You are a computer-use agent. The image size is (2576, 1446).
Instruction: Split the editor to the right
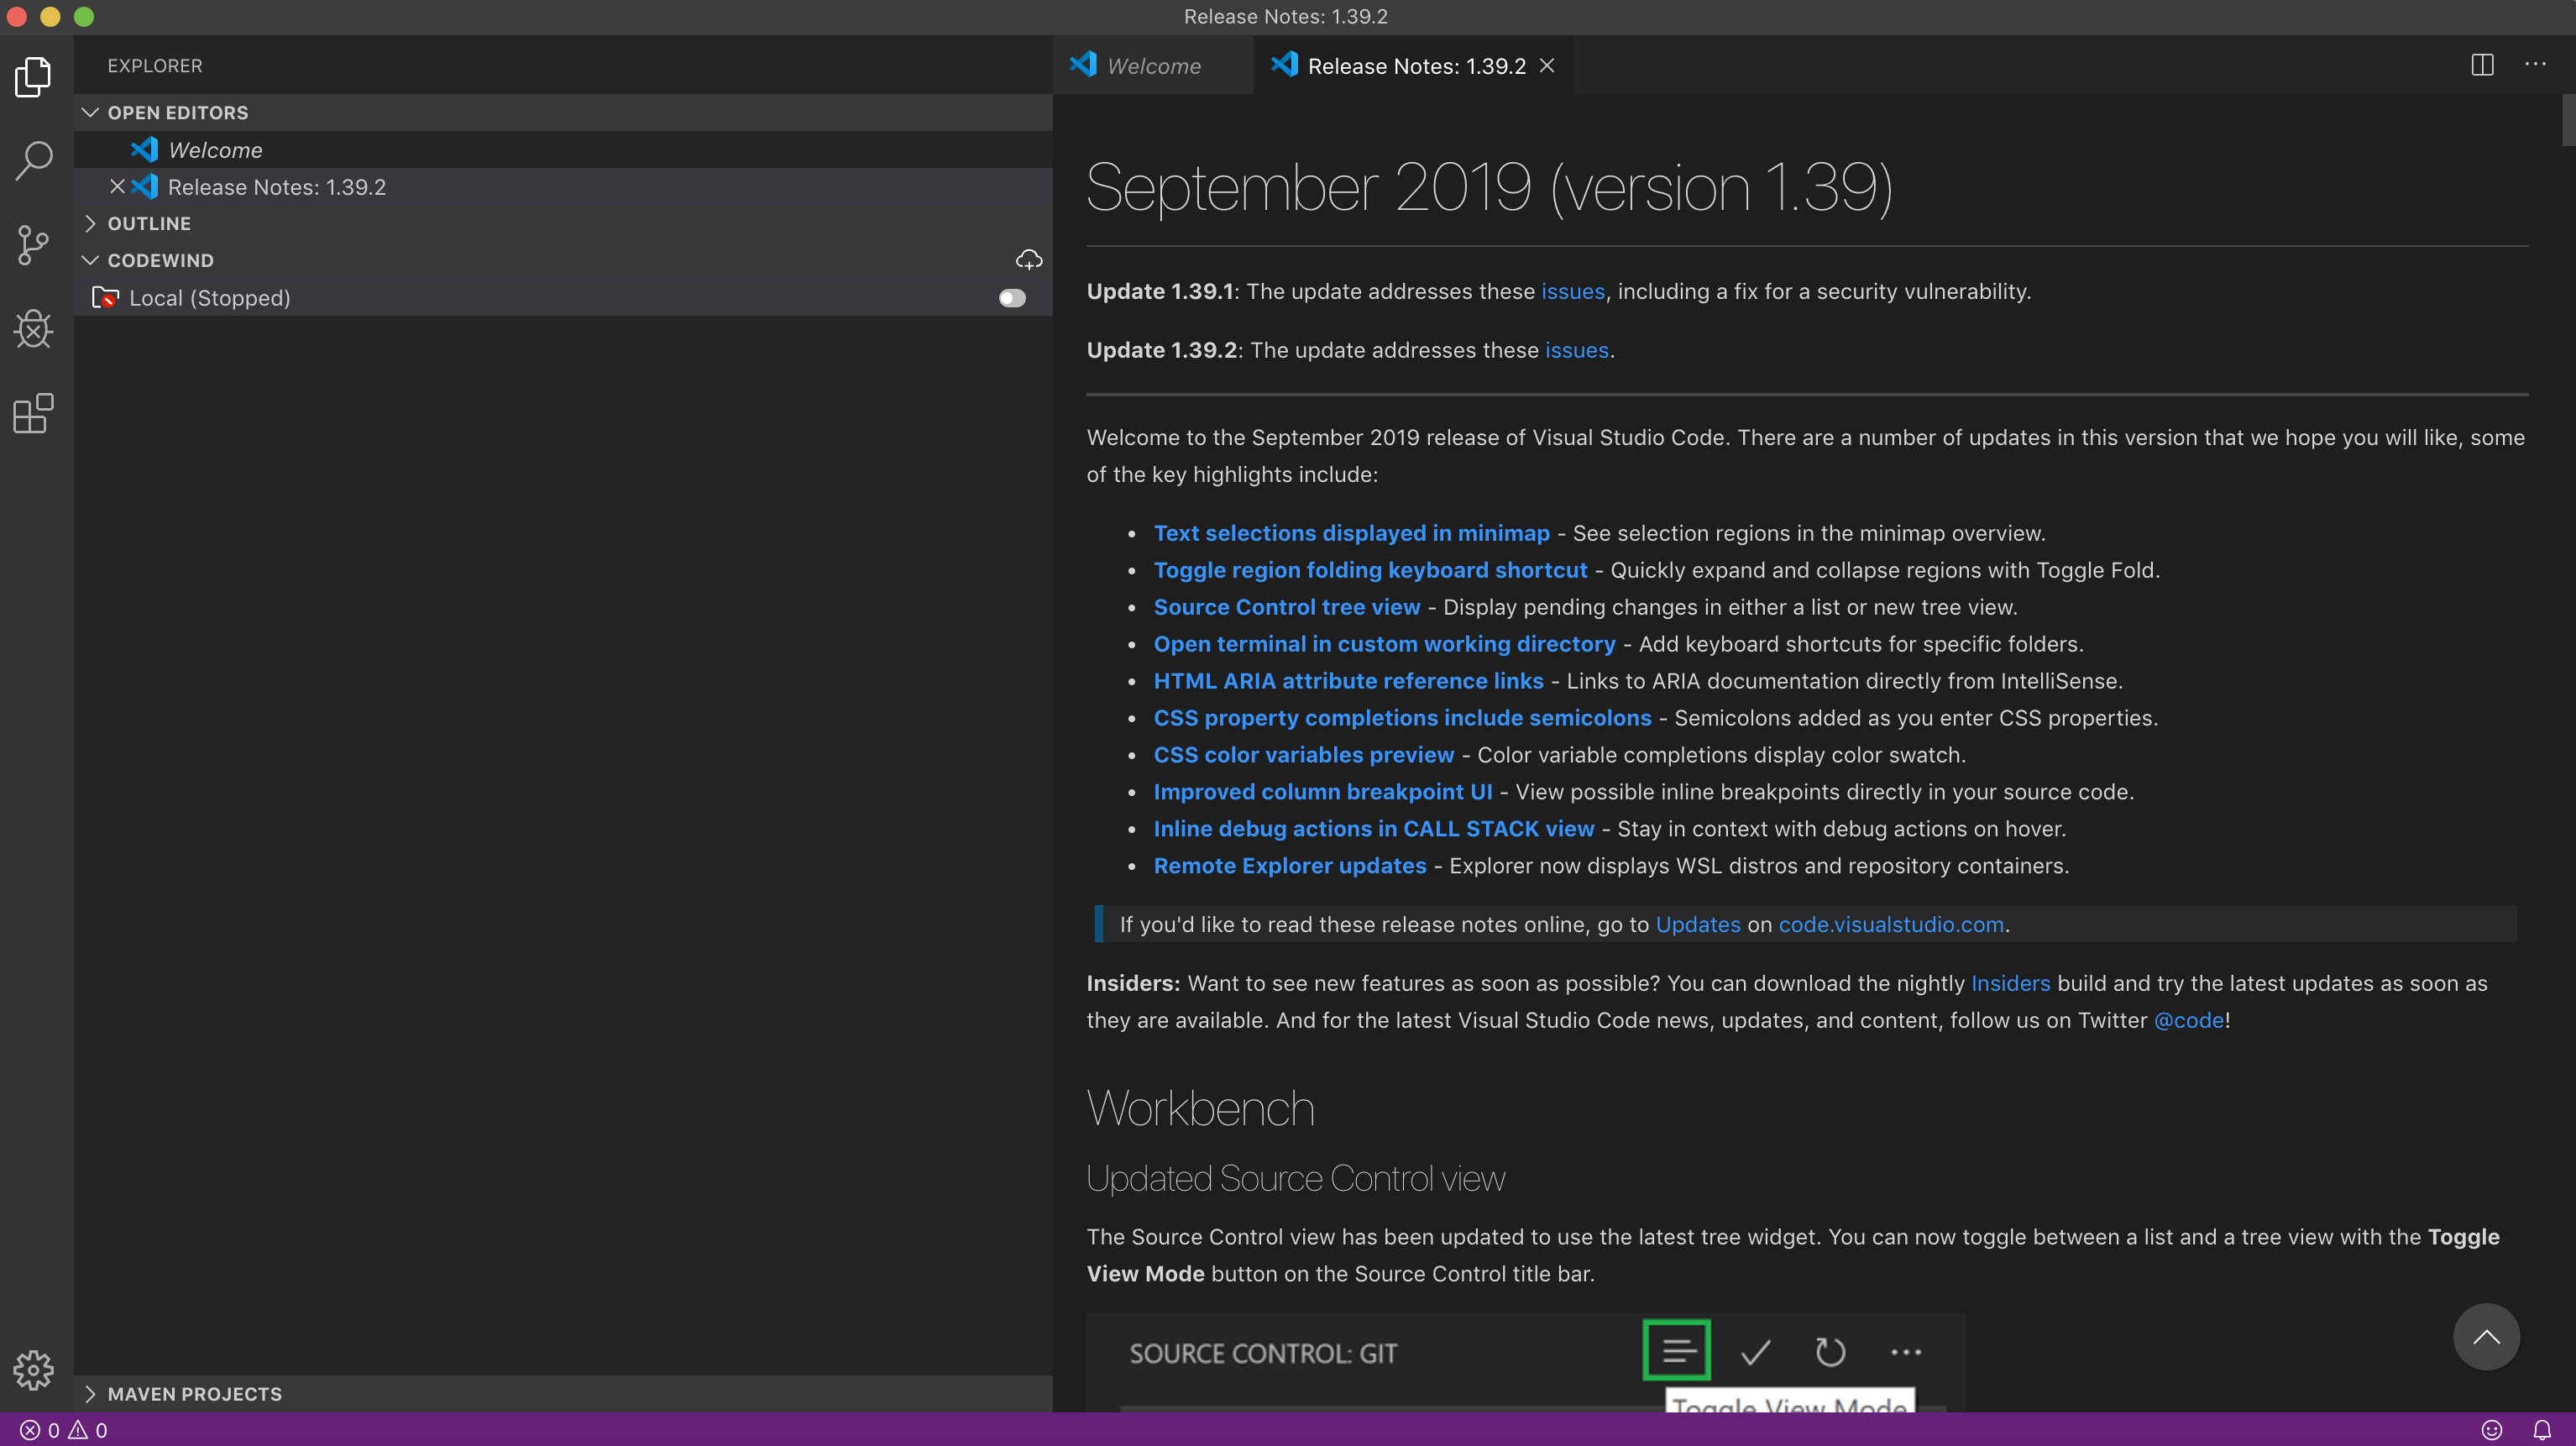click(x=2483, y=65)
